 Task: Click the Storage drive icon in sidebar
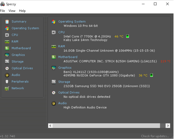click(7, 62)
